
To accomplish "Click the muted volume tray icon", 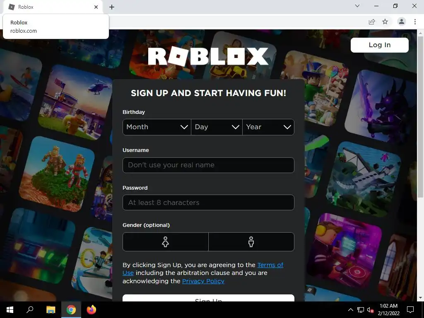I will pyautogui.click(x=370, y=310).
